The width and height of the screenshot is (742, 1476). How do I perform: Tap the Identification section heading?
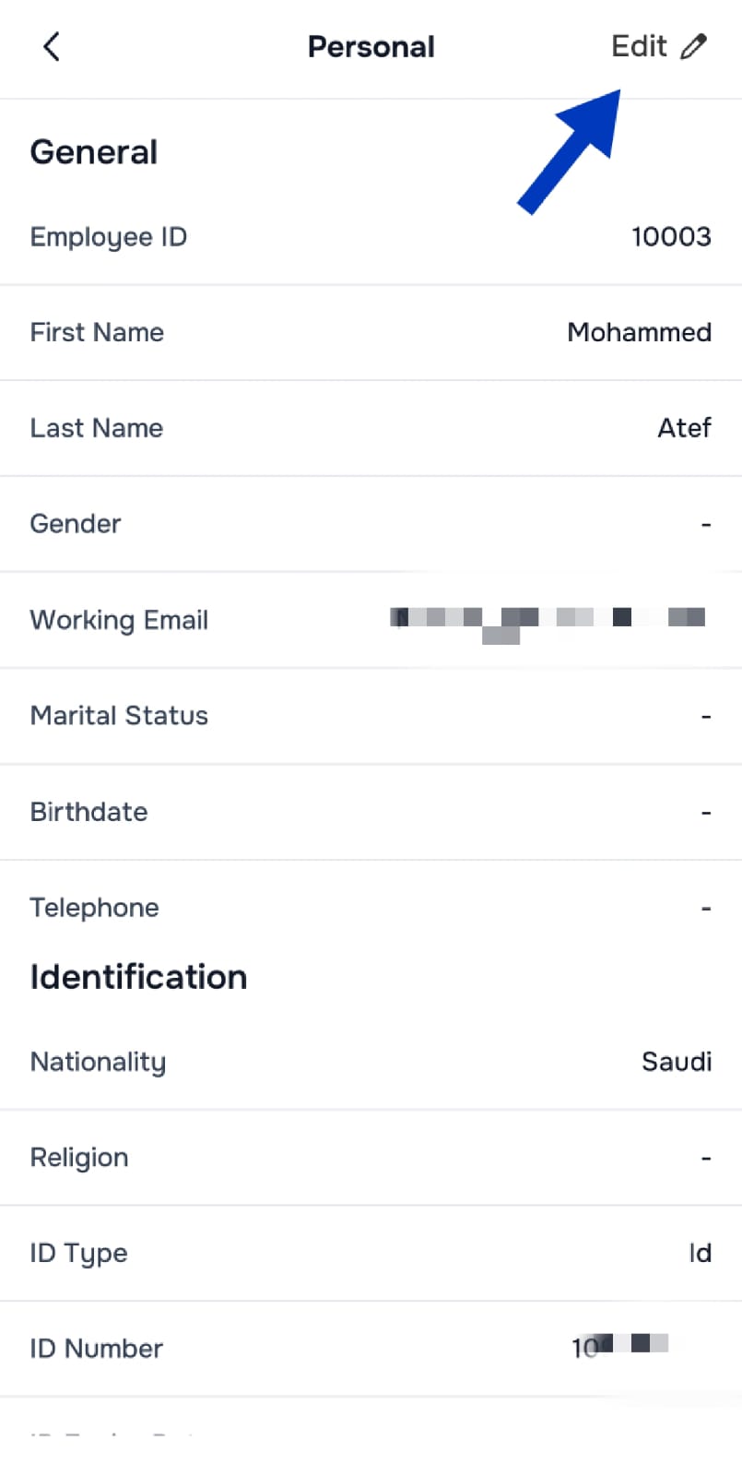click(x=138, y=977)
